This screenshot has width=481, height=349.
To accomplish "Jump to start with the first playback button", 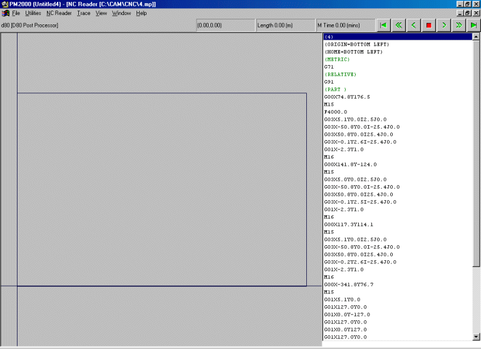I will pos(383,26).
